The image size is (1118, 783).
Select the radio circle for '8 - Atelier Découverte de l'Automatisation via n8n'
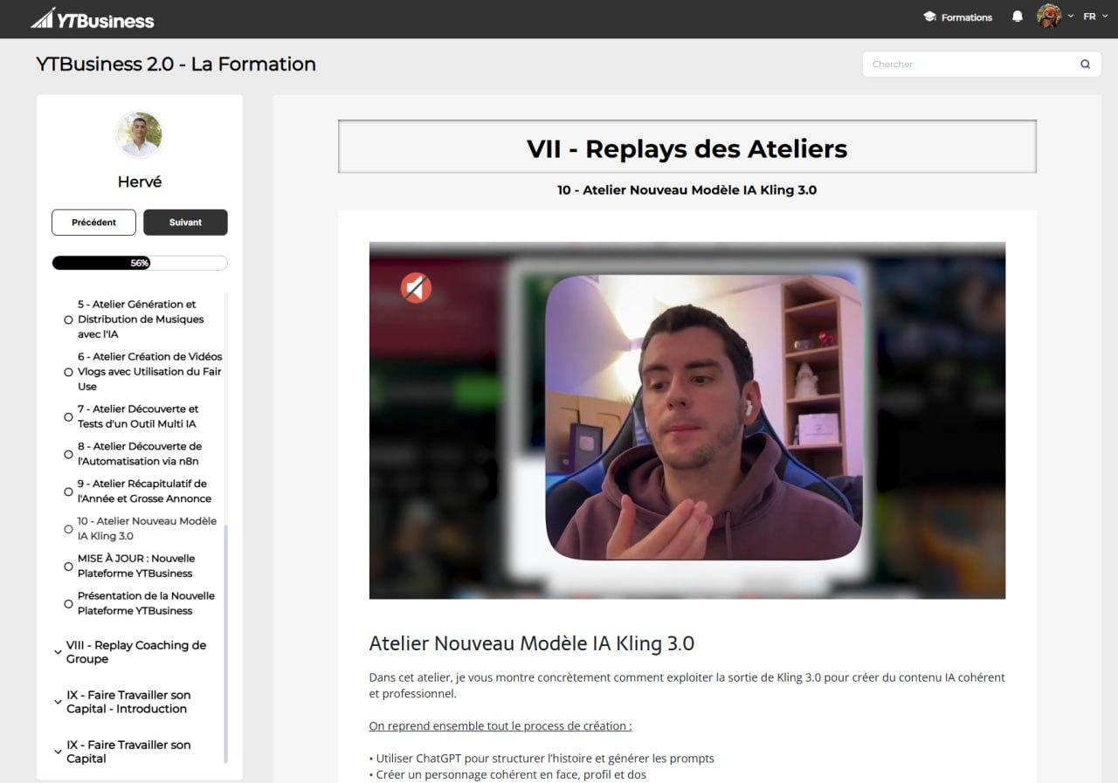coord(68,454)
